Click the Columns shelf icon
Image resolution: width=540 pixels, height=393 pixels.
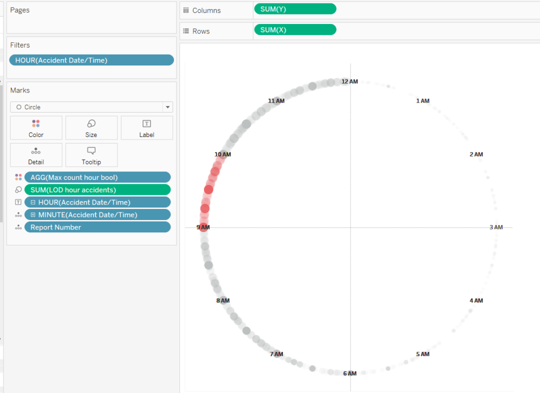click(186, 10)
